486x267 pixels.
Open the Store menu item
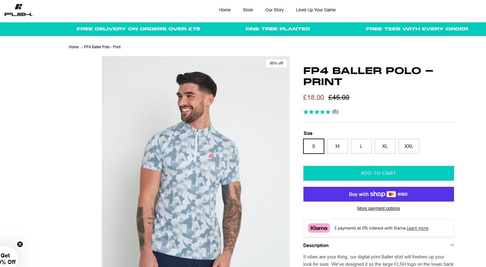click(248, 10)
